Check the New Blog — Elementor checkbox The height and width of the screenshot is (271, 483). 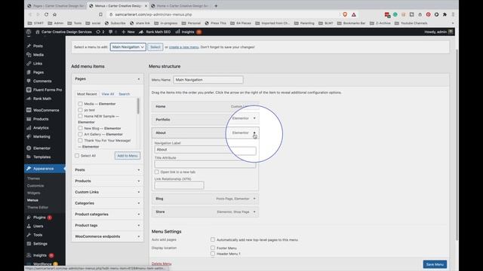coord(80,128)
